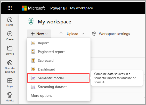Click the Microsoft logo

33,8
